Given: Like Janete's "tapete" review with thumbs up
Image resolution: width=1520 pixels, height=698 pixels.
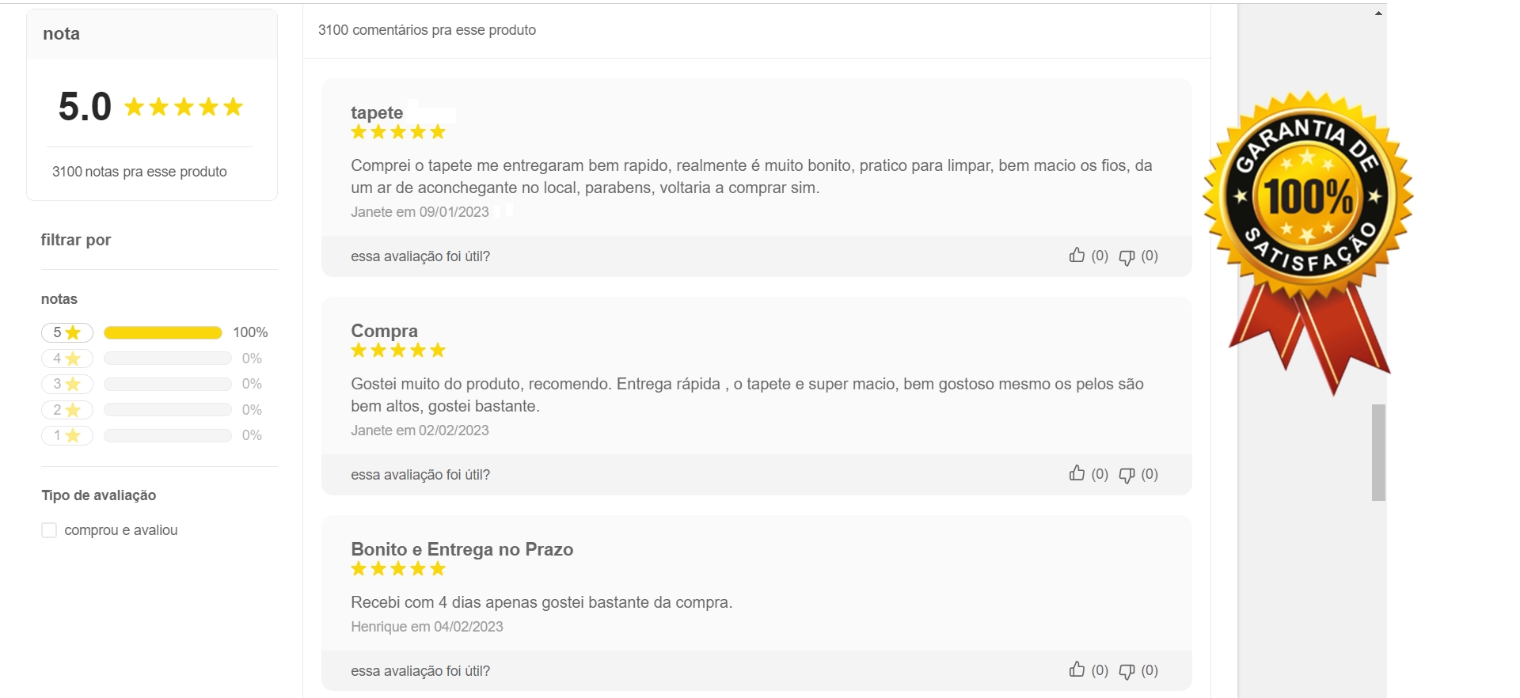Looking at the screenshot, I should pos(1077,255).
